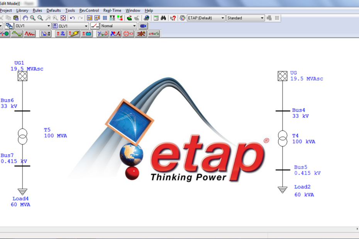This screenshot has width=359, height=239.
Task: Select the Bus5 bus bar
Action: tap(283, 170)
